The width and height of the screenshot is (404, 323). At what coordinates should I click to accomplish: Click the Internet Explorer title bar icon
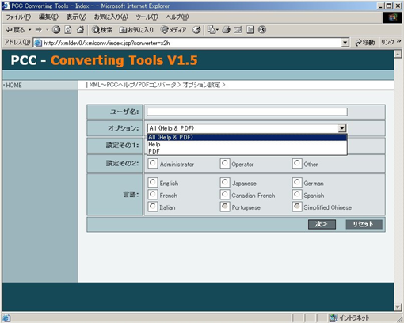6,6
